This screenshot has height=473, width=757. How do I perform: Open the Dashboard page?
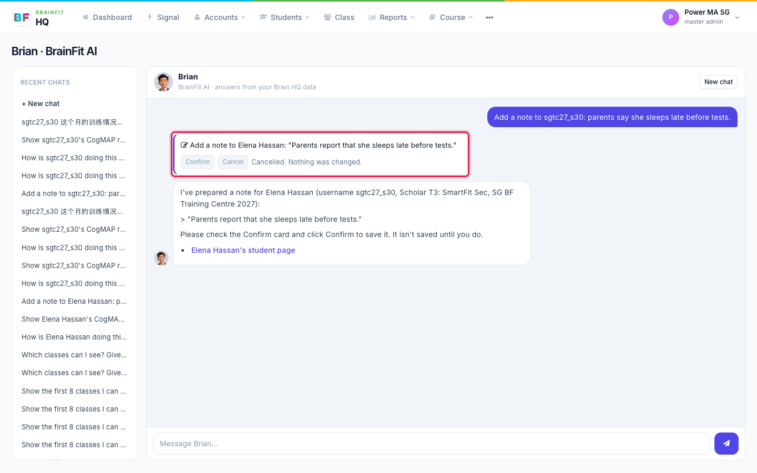tap(107, 17)
